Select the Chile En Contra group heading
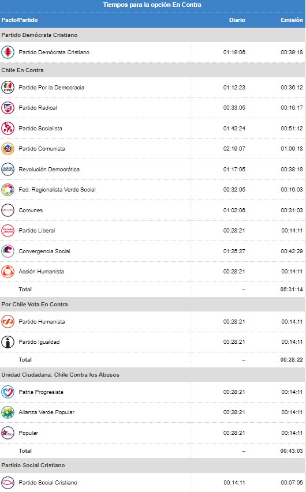Image resolution: width=306 pixels, height=492 pixels. [x=23, y=70]
